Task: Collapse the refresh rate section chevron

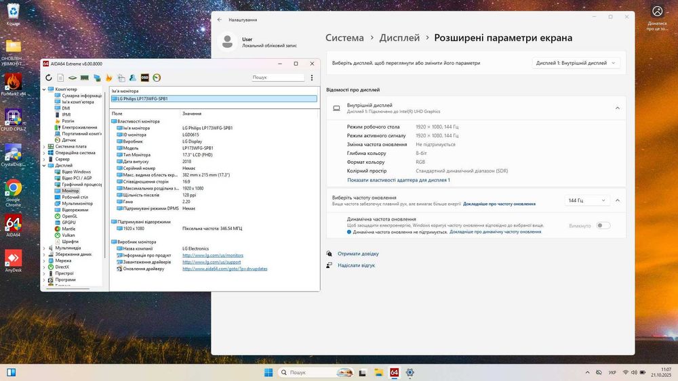Action: [618, 200]
